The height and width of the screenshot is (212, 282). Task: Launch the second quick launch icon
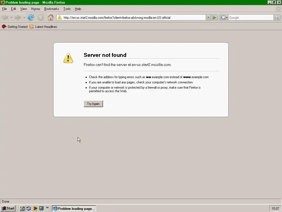(29, 208)
